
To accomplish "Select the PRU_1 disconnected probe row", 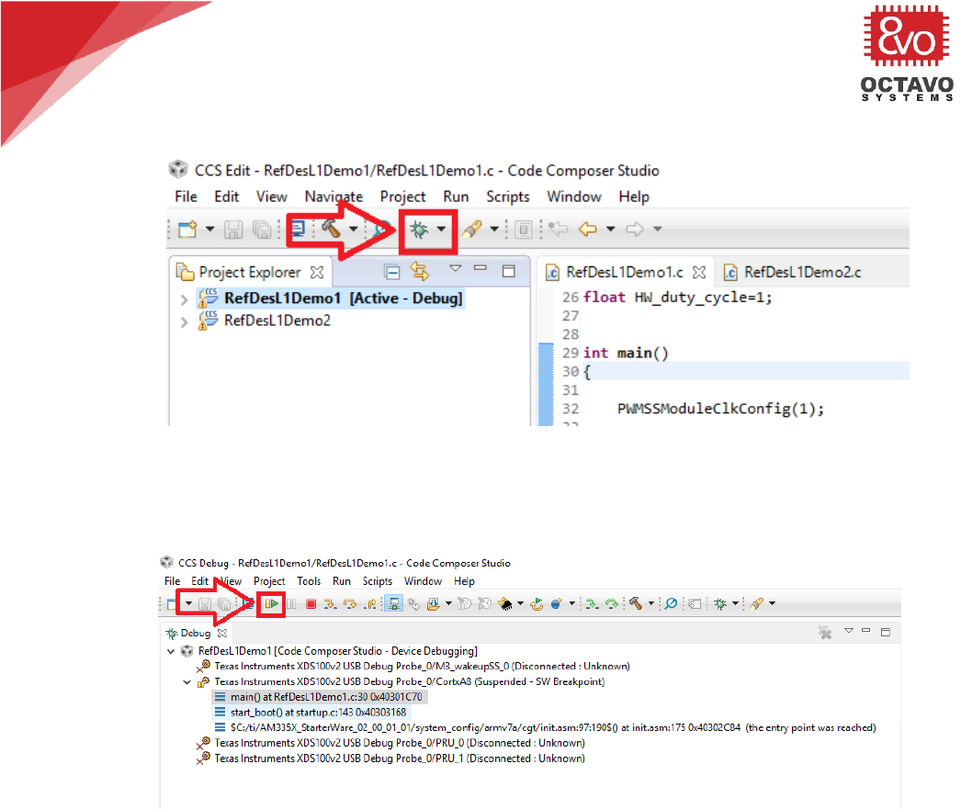I will 391,758.
